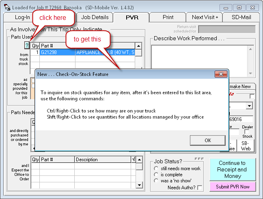Mark the job status 'is complete'
Screen dimensions: 263x199
coord(156,175)
